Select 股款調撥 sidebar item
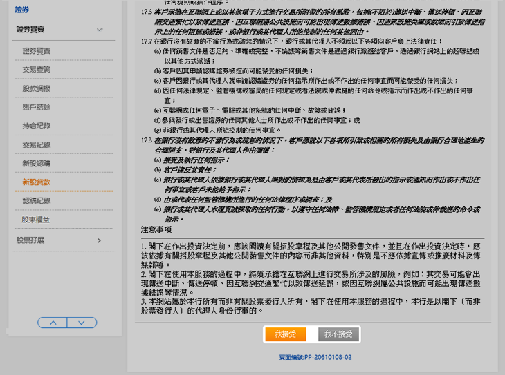Screen dimensions: 505x375 (36, 89)
